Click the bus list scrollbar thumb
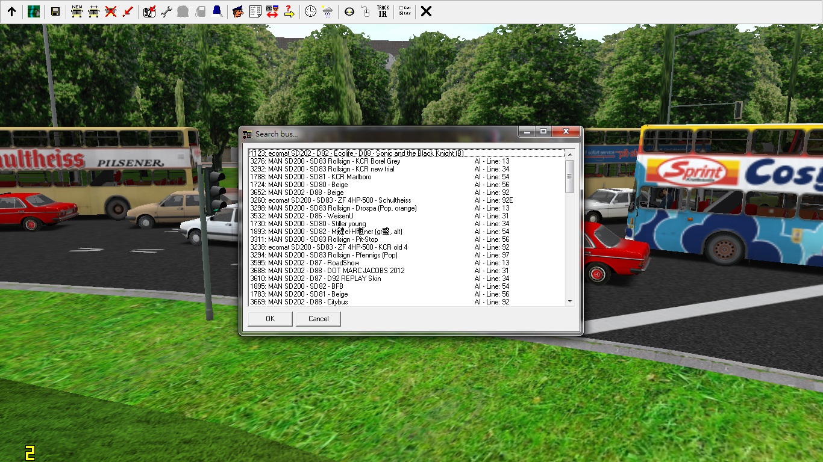Image resolution: width=823 pixels, height=462 pixels. coord(570,176)
